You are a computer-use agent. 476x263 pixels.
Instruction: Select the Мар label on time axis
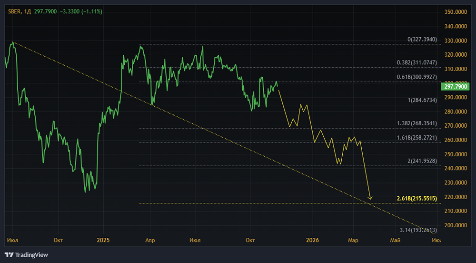pyautogui.click(x=353, y=241)
